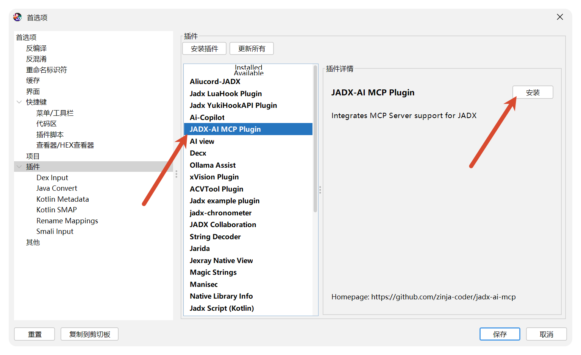
Task: Open Kotlin SMAP plugin settings
Action: [56, 210]
